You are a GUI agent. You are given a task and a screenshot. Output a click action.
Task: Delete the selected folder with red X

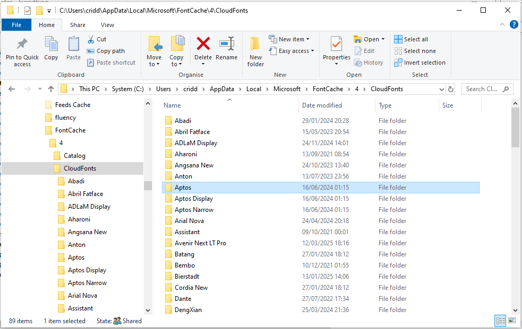(x=203, y=43)
